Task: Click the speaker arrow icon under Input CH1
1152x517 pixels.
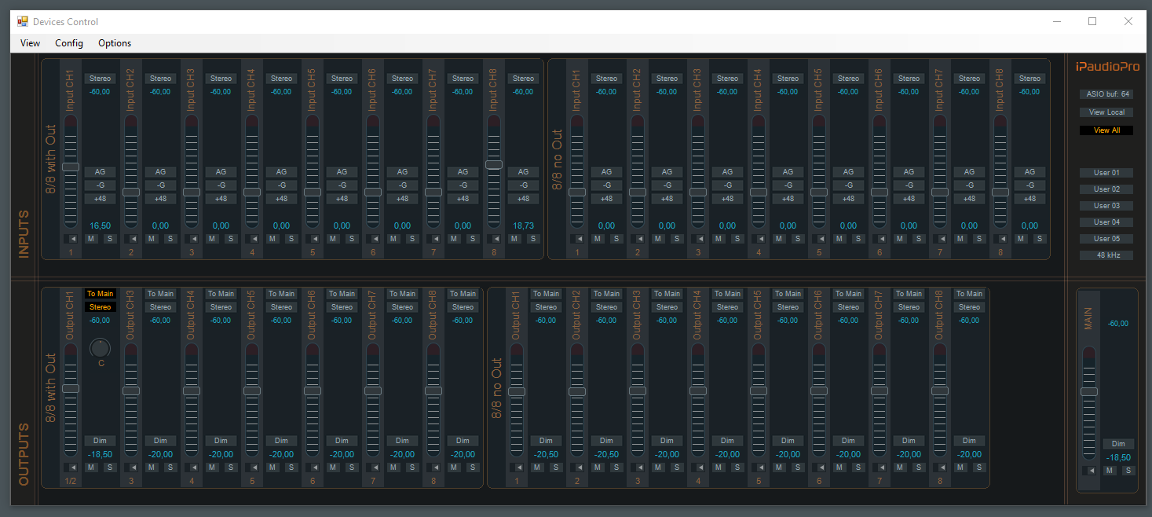Action: [x=71, y=239]
